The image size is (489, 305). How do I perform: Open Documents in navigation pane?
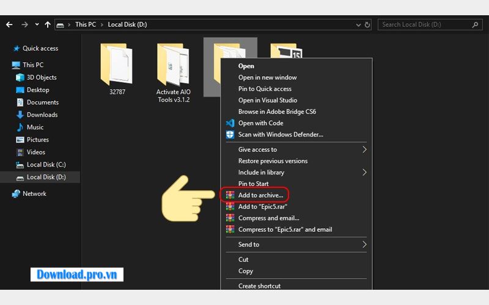click(43, 102)
